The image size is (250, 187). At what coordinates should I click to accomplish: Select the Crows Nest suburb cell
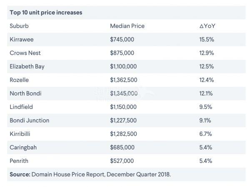[25, 53]
